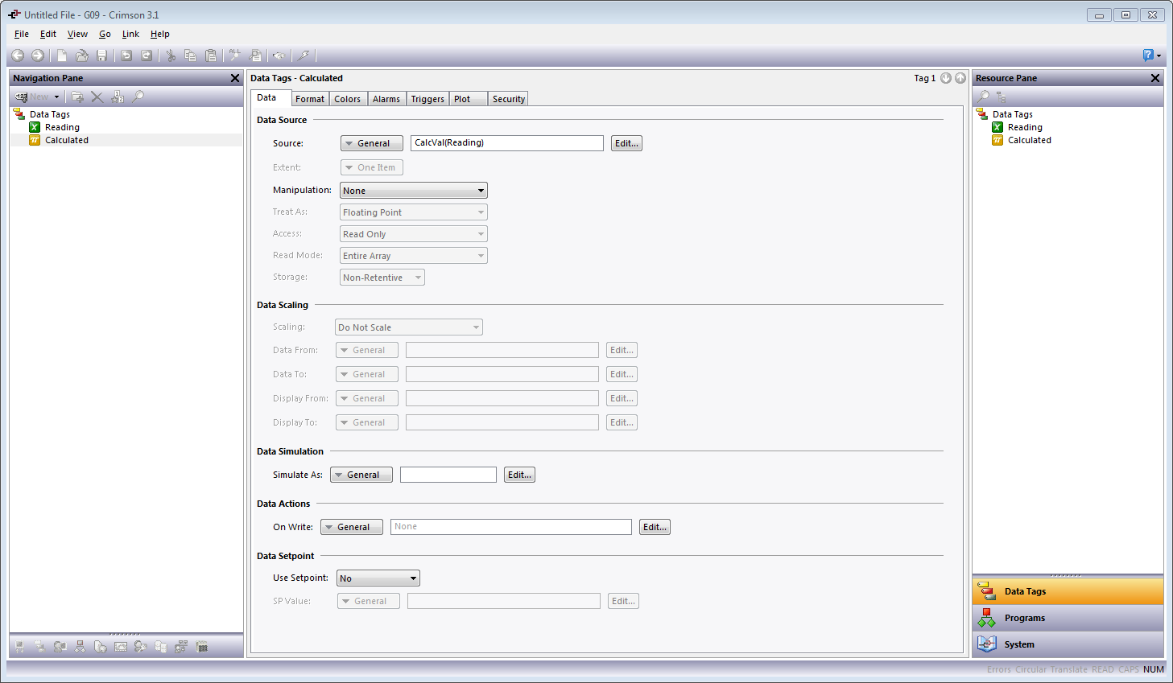The height and width of the screenshot is (683, 1173).
Task: Select System category in Resource Pane
Action: [x=1068, y=644]
